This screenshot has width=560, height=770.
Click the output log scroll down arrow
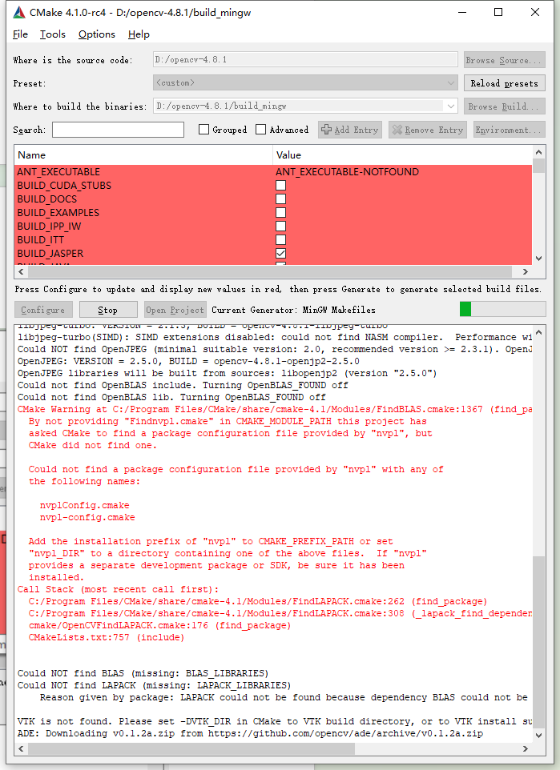click(539, 735)
